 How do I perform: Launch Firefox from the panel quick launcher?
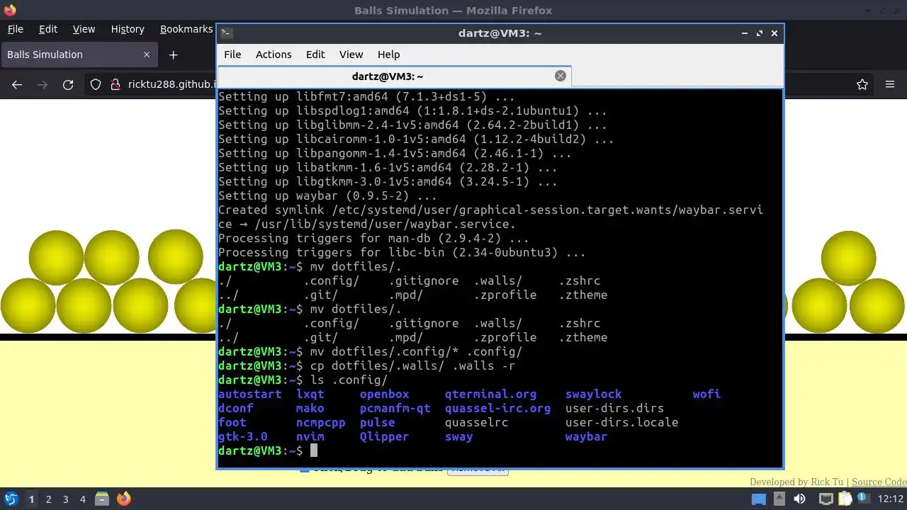pos(124,499)
